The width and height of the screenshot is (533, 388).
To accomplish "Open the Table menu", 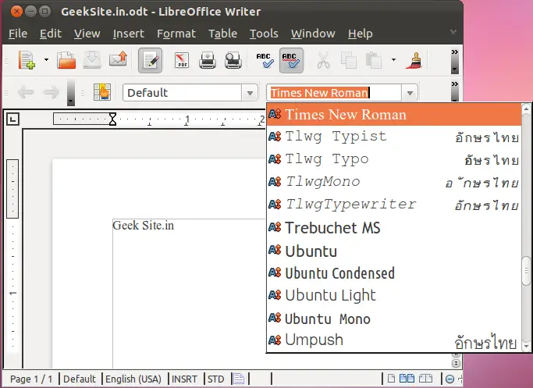I will tap(222, 34).
